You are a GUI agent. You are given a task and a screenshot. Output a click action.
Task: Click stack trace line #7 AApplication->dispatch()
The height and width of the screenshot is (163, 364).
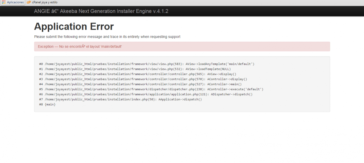(120, 100)
